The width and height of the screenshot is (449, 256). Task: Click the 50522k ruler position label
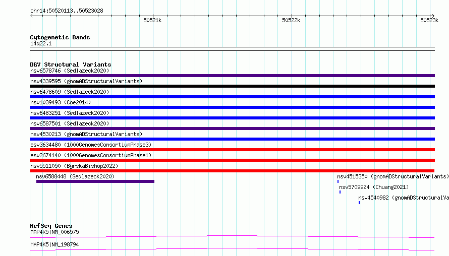tap(291, 20)
